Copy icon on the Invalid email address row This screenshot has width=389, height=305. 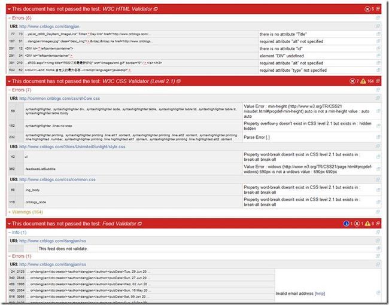point(378,293)
